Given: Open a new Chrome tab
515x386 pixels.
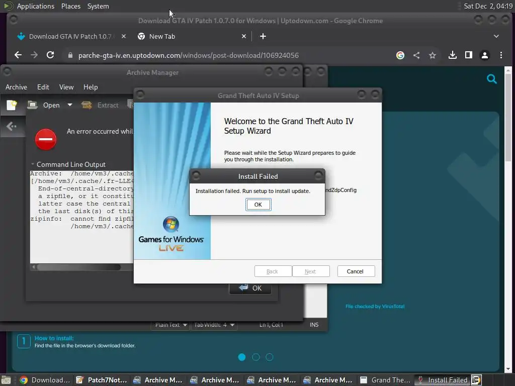Looking at the screenshot, I should [x=263, y=36].
